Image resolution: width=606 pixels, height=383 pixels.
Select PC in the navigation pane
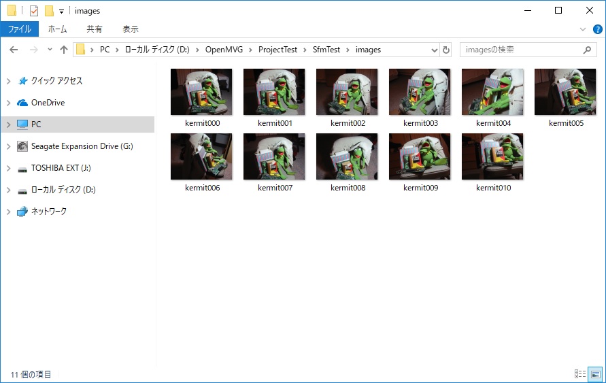36,124
